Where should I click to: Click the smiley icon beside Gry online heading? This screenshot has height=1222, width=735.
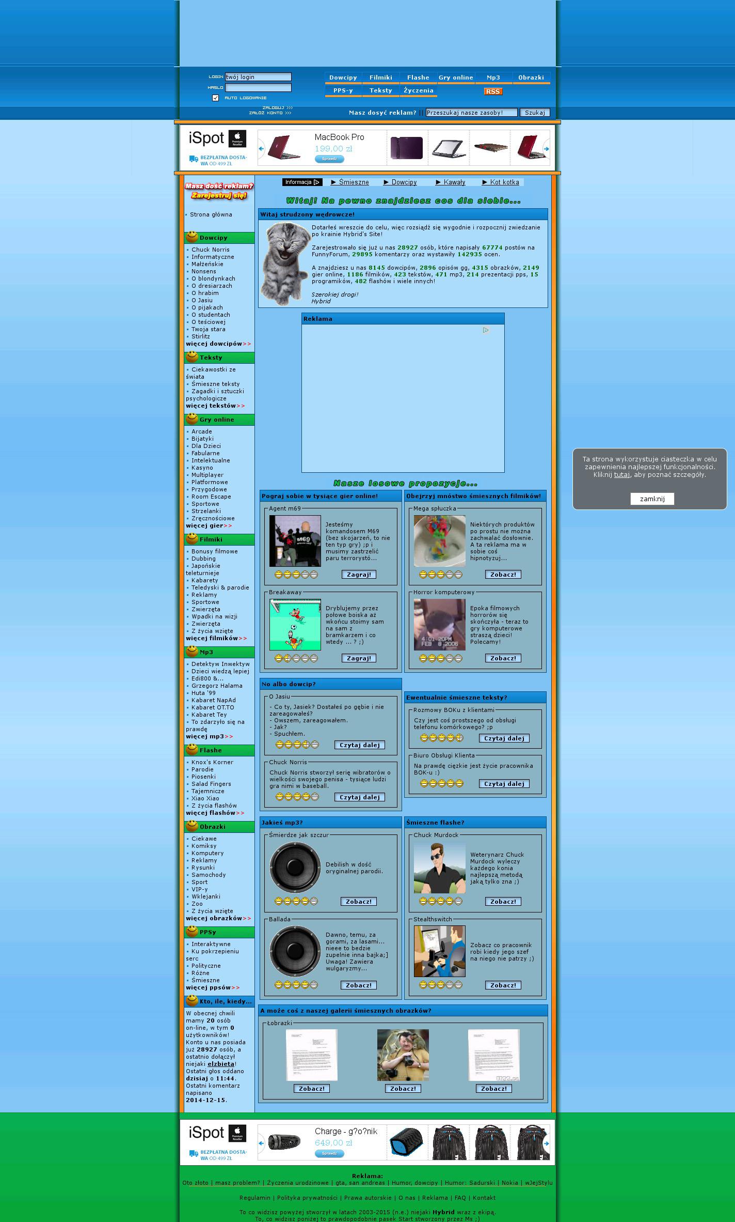[x=192, y=419]
